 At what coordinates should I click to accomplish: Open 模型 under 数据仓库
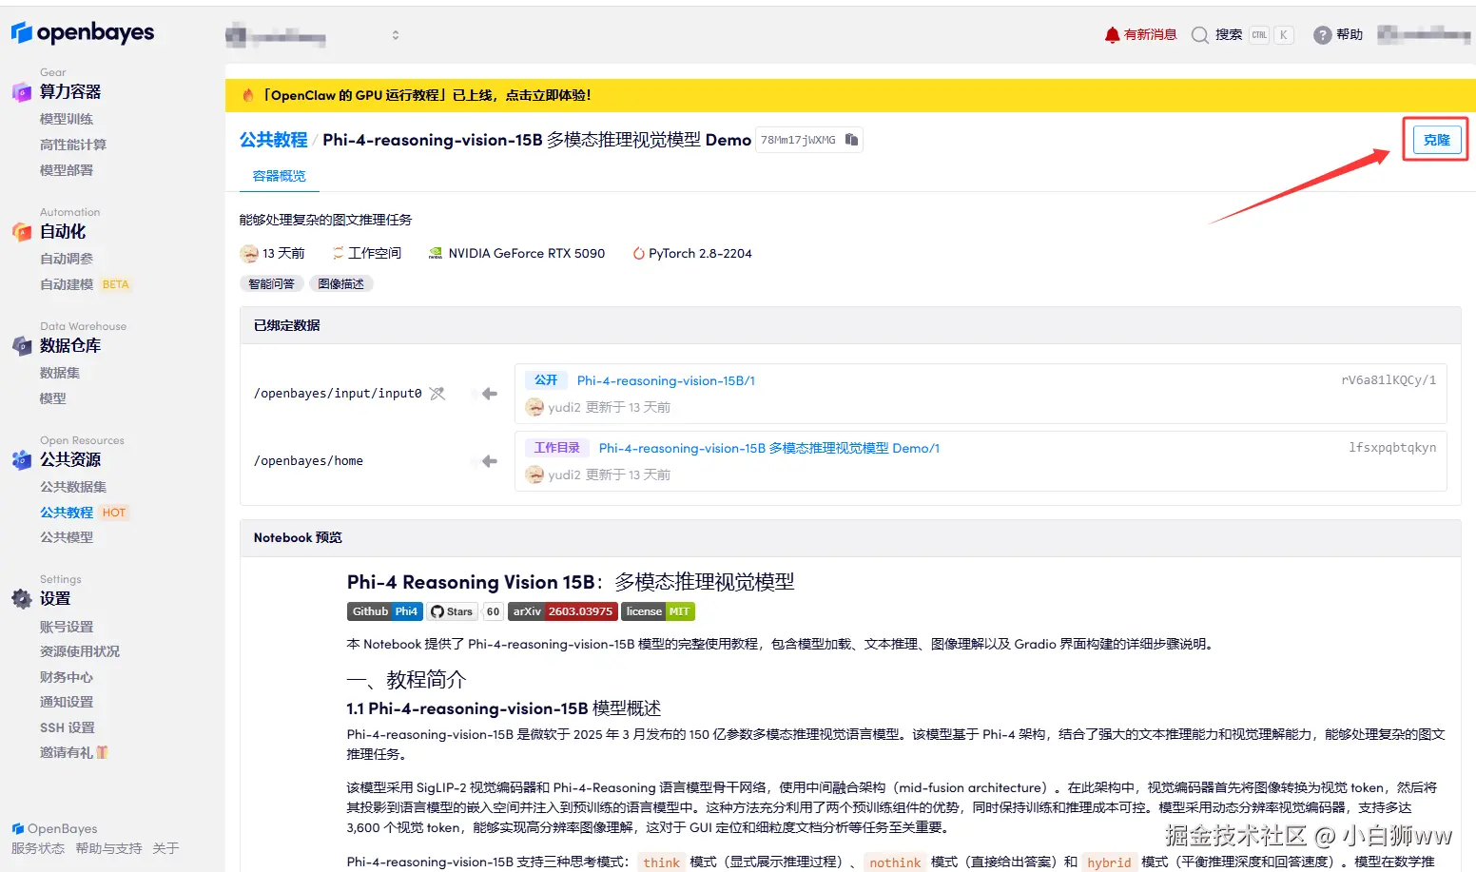pos(53,398)
